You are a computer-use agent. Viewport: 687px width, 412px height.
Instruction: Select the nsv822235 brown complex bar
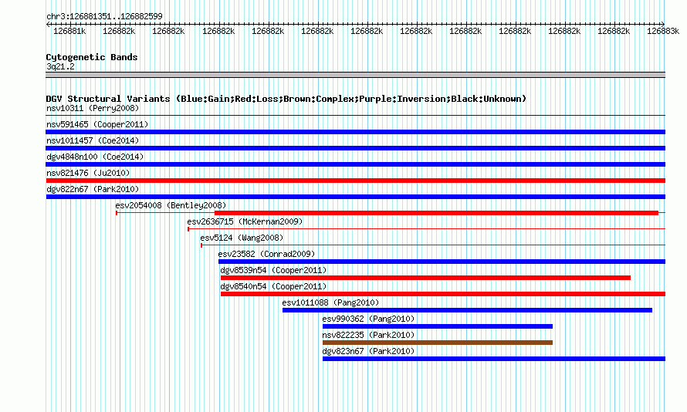pyautogui.click(x=437, y=343)
